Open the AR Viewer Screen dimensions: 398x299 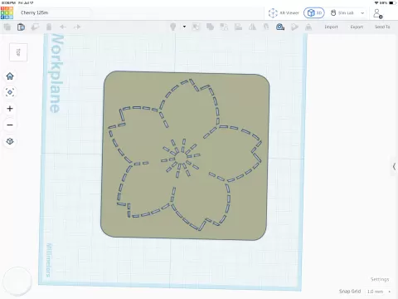(284, 12)
